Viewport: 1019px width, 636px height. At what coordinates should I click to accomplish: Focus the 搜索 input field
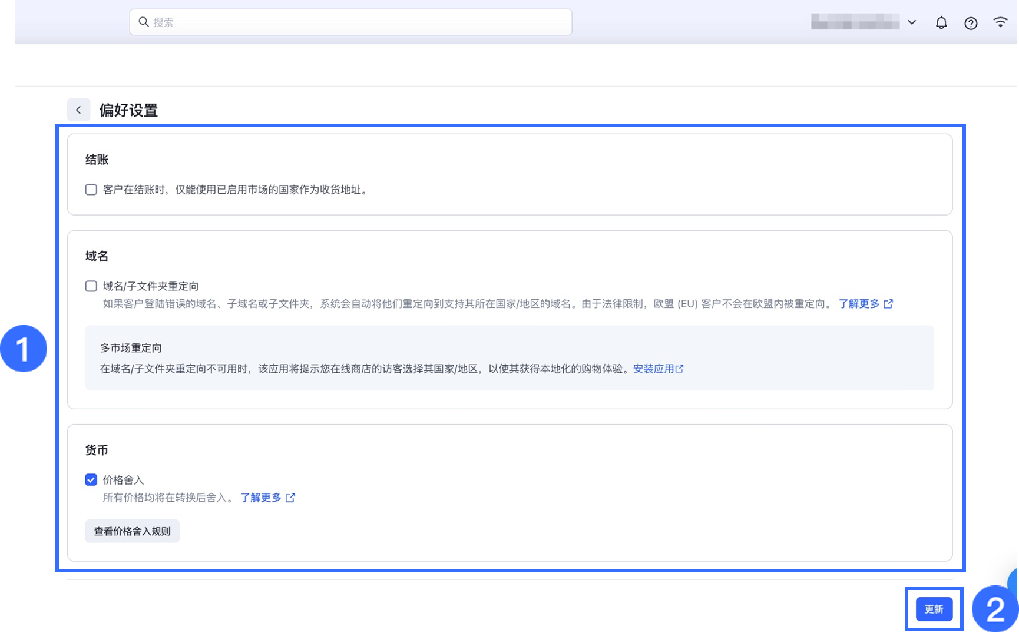[350, 22]
